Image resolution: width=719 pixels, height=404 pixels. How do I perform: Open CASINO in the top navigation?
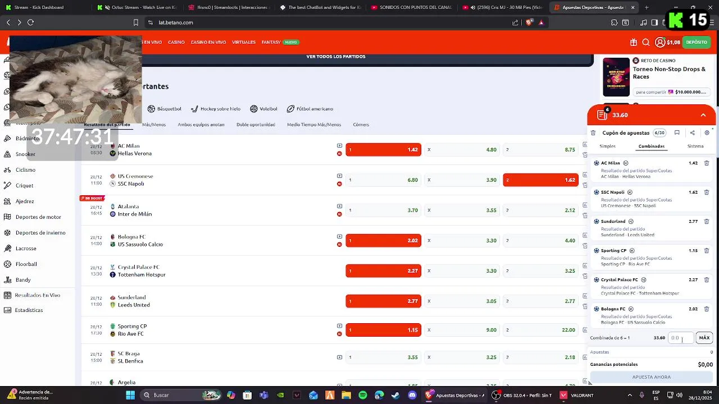coord(176,42)
